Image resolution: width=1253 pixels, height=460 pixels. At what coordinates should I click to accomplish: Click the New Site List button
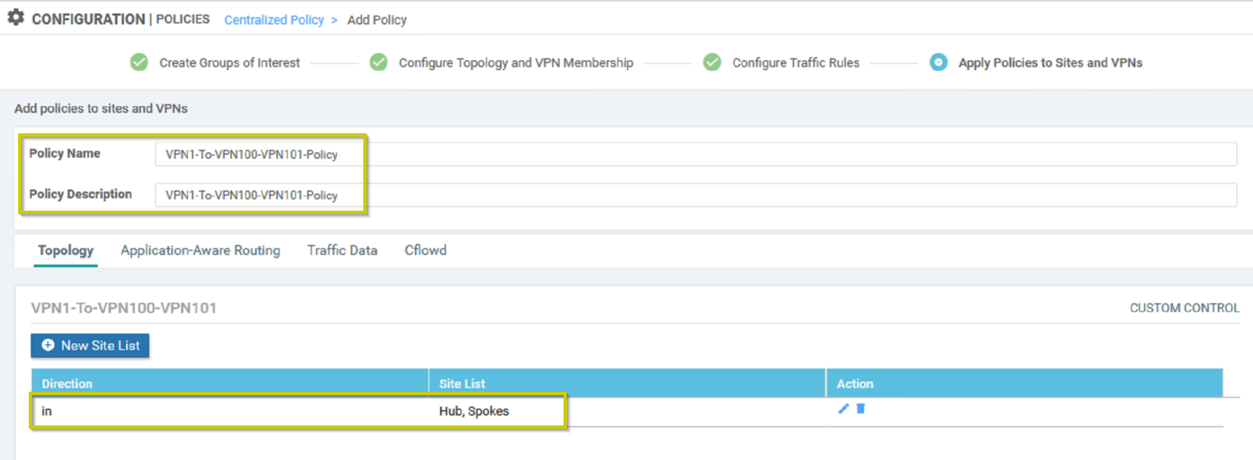click(x=90, y=346)
